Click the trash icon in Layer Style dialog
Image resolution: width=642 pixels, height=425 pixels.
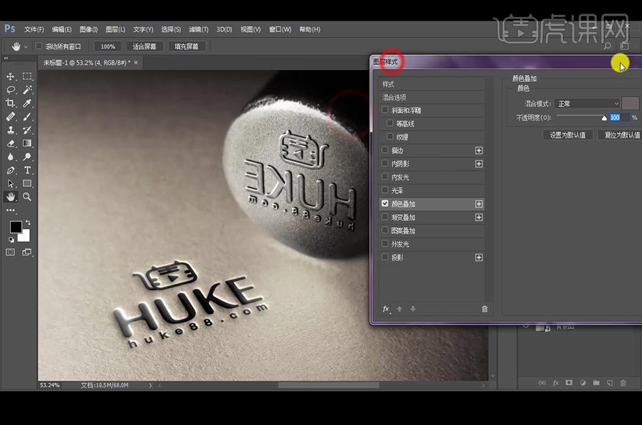click(x=484, y=309)
